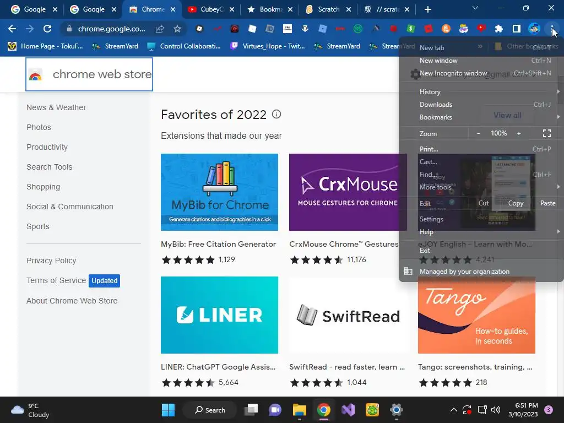Open Visual Studio from the taskbar

(x=348, y=410)
